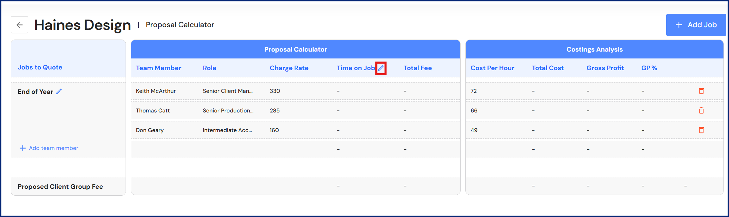Select Don Geary's charge rate 160
Viewport: 729px width, 217px height.
274,130
